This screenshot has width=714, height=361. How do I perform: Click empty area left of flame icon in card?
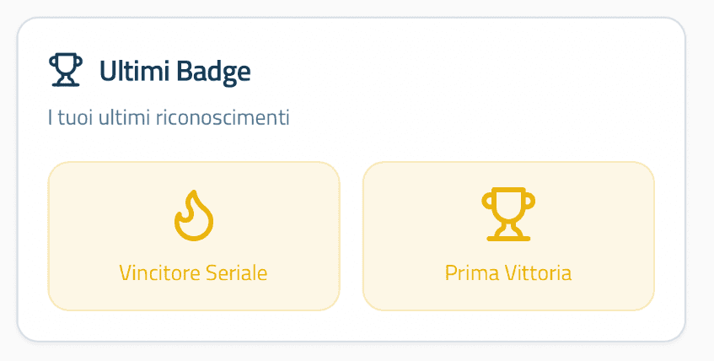pyautogui.click(x=101, y=215)
